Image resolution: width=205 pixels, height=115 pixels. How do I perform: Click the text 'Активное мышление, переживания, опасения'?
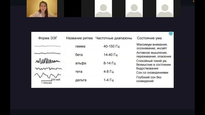point(154,55)
